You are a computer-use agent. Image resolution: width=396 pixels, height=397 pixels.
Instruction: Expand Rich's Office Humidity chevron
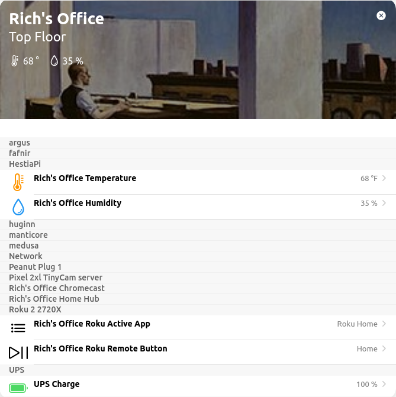(x=384, y=203)
